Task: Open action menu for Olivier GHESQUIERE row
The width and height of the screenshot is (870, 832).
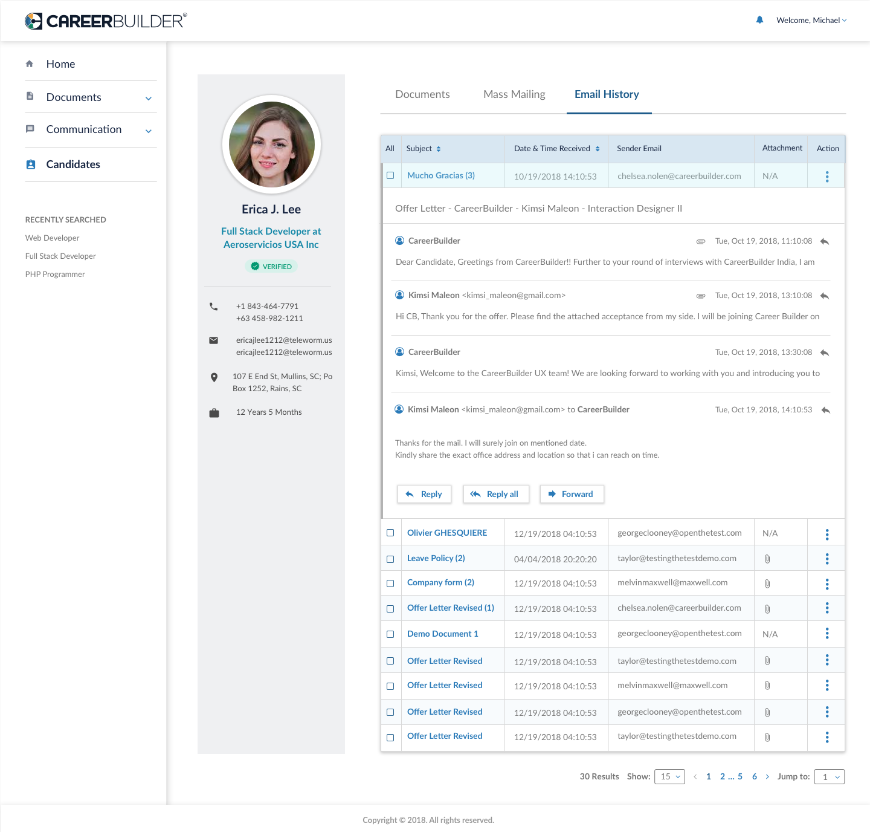Action: [827, 534]
